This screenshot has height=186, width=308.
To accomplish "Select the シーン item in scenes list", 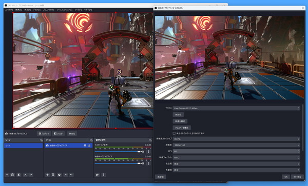I will [24, 146].
